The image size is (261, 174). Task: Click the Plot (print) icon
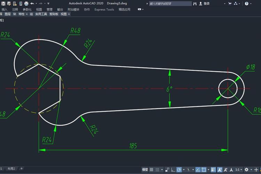point(26,3)
